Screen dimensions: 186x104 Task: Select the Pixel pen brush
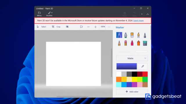145,35
